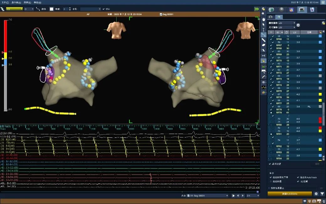
Task: Toggle the 显示过滤 checkbox
Action: [270, 164]
